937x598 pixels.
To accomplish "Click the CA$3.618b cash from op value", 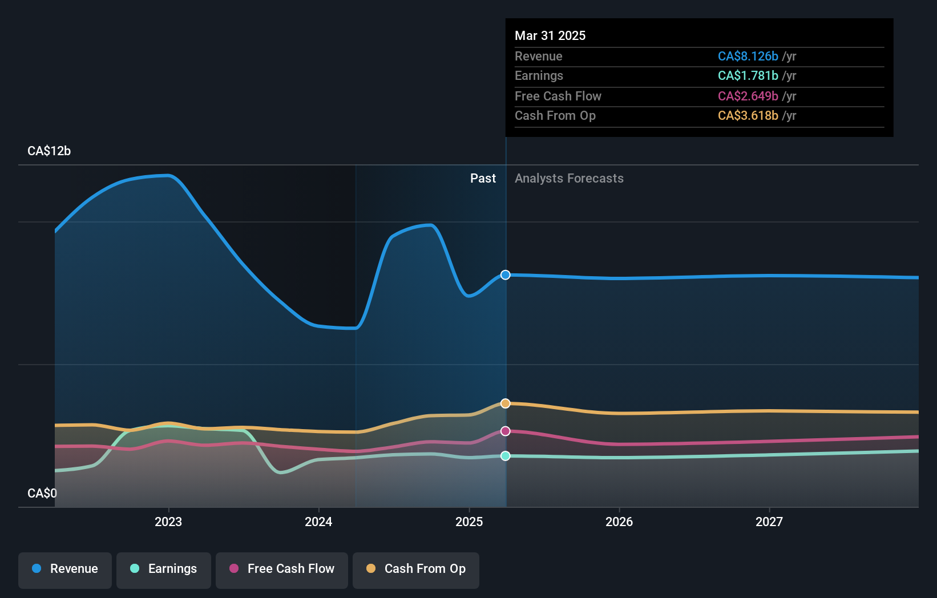I will coord(748,115).
